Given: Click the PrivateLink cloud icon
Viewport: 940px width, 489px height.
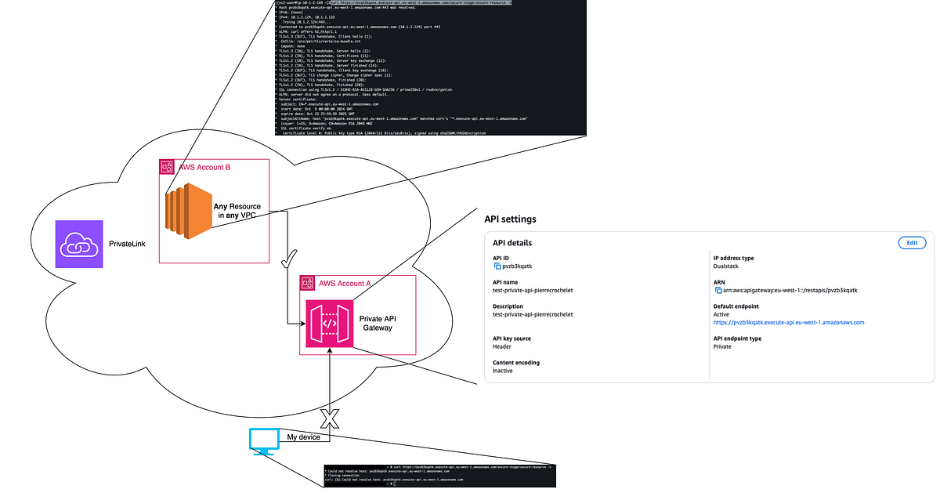Looking at the screenshot, I should click(x=78, y=244).
